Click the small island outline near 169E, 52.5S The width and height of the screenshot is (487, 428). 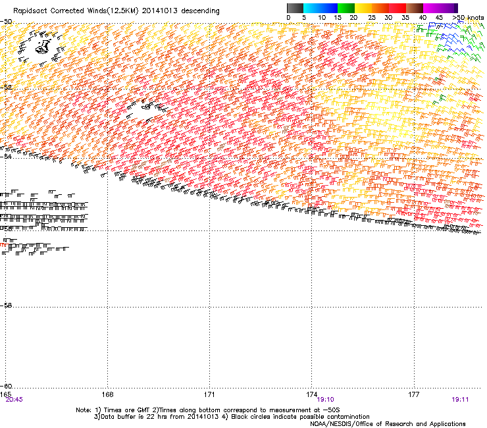[x=147, y=105]
